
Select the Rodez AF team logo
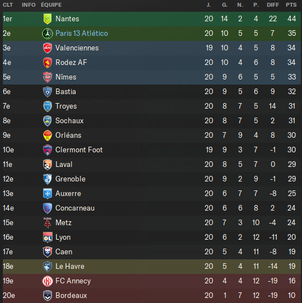point(48,63)
